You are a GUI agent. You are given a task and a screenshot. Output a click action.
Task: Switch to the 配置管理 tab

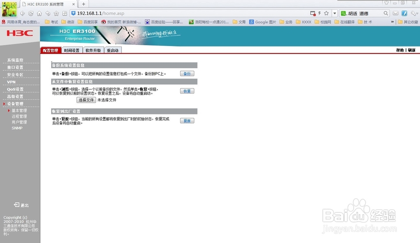[51, 50]
